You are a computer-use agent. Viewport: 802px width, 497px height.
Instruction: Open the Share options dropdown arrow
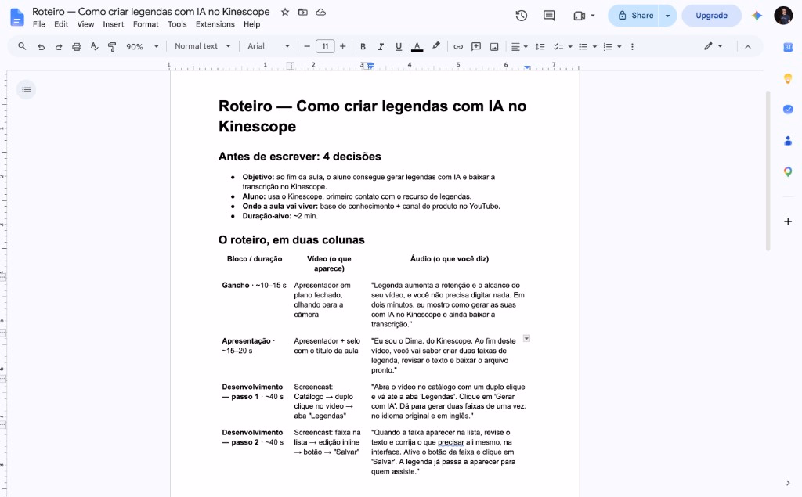point(667,16)
